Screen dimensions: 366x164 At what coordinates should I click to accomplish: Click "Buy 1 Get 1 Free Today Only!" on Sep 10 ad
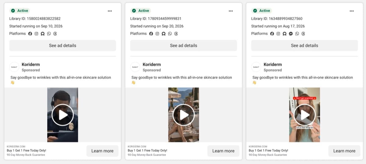[27, 151]
